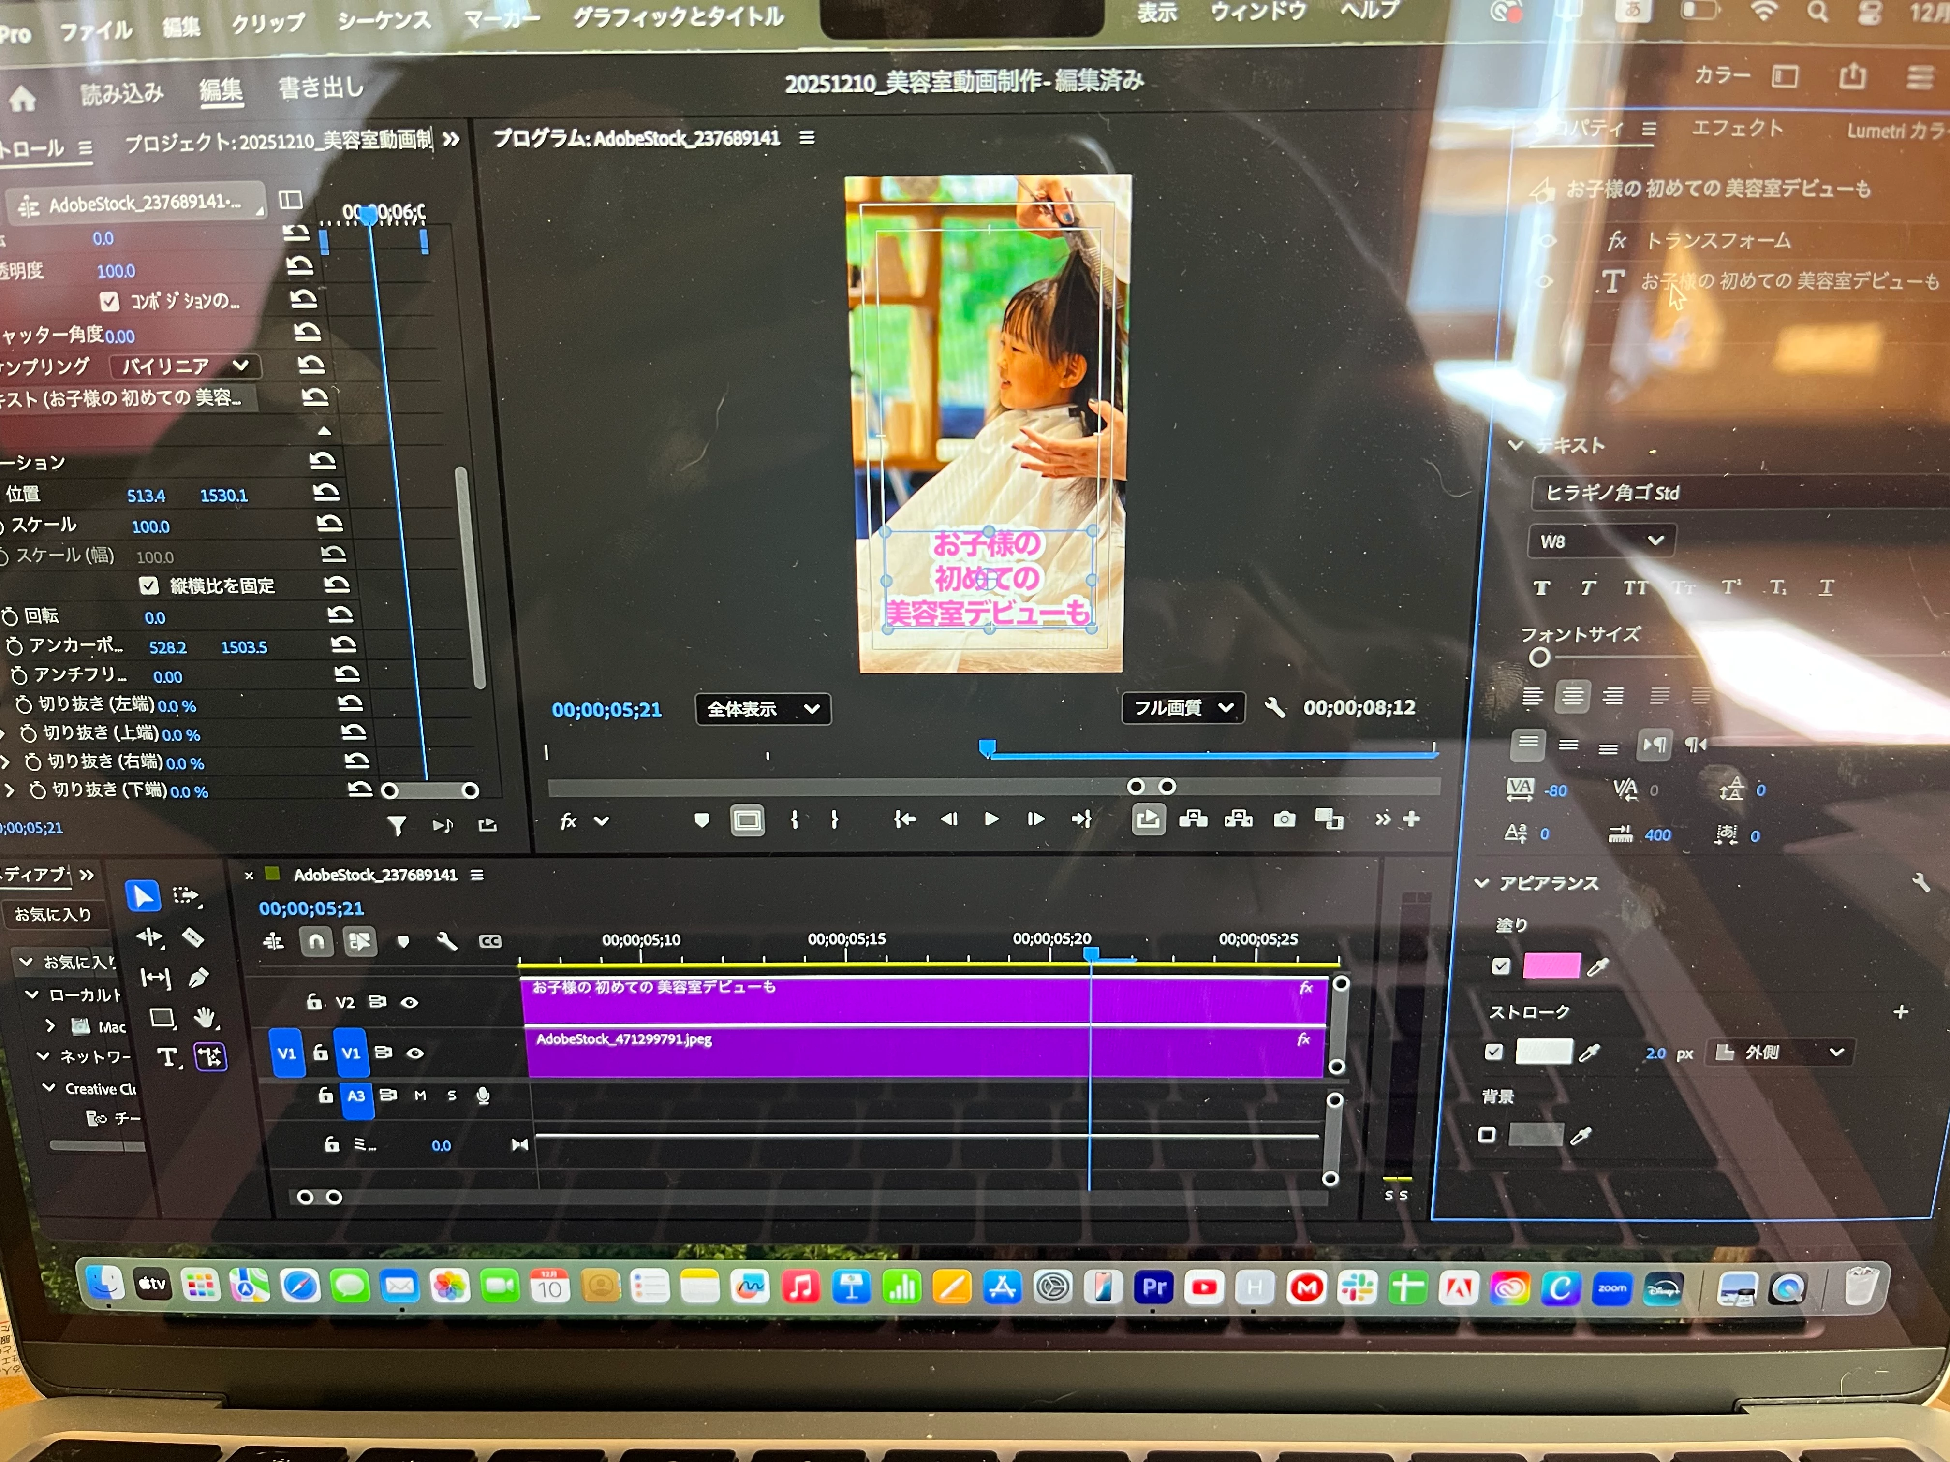The image size is (1950, 1462).
Task: Step forward one frame
Action: click(1036, 819)
